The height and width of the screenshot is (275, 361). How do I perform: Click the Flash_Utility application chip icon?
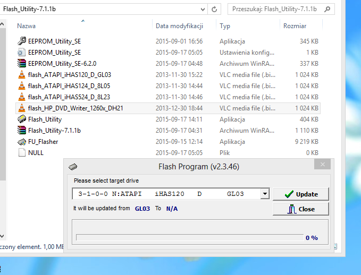click(22, 119)
